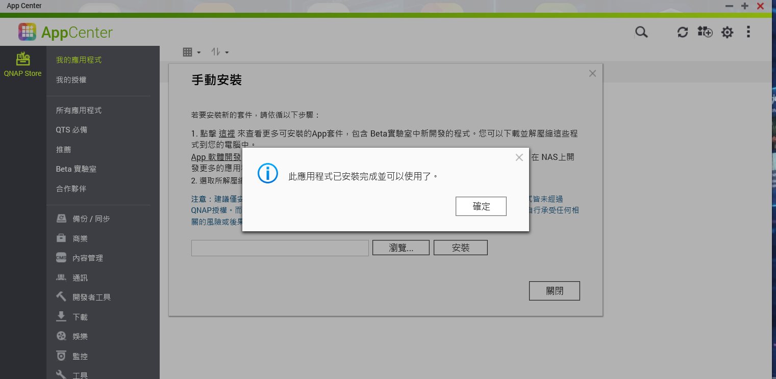Click the 瀏覽... browse button

point(400,248)
